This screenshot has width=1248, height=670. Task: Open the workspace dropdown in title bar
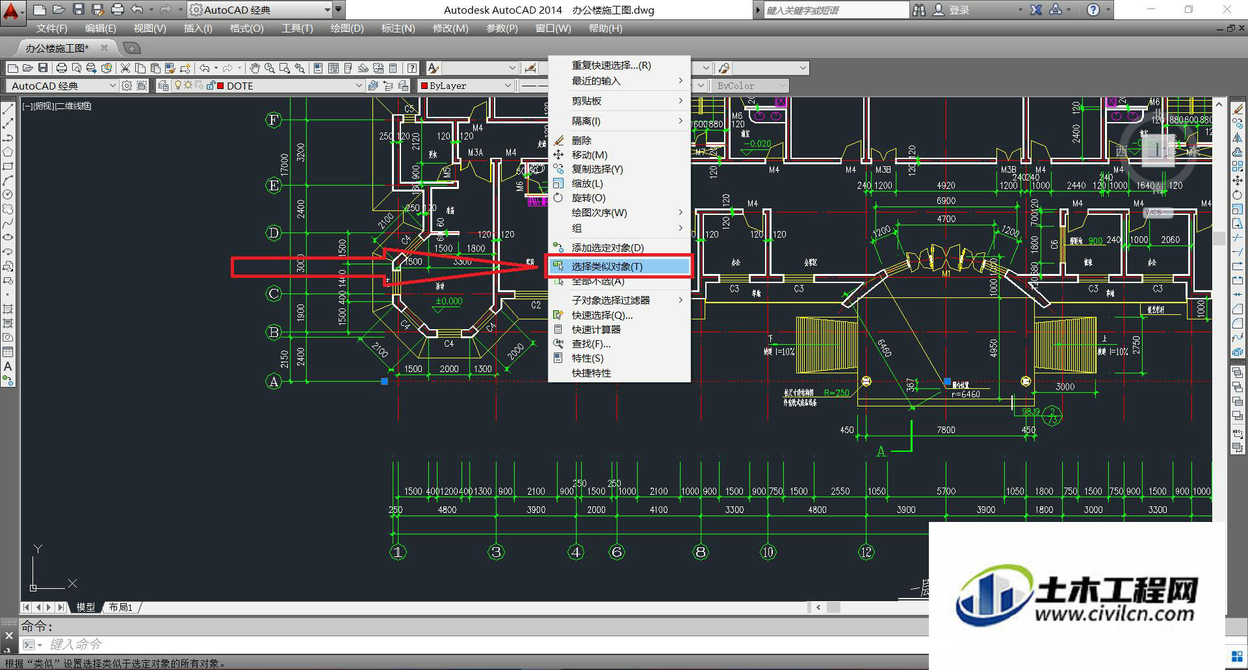pyautogui.click(x=327, y=10)
